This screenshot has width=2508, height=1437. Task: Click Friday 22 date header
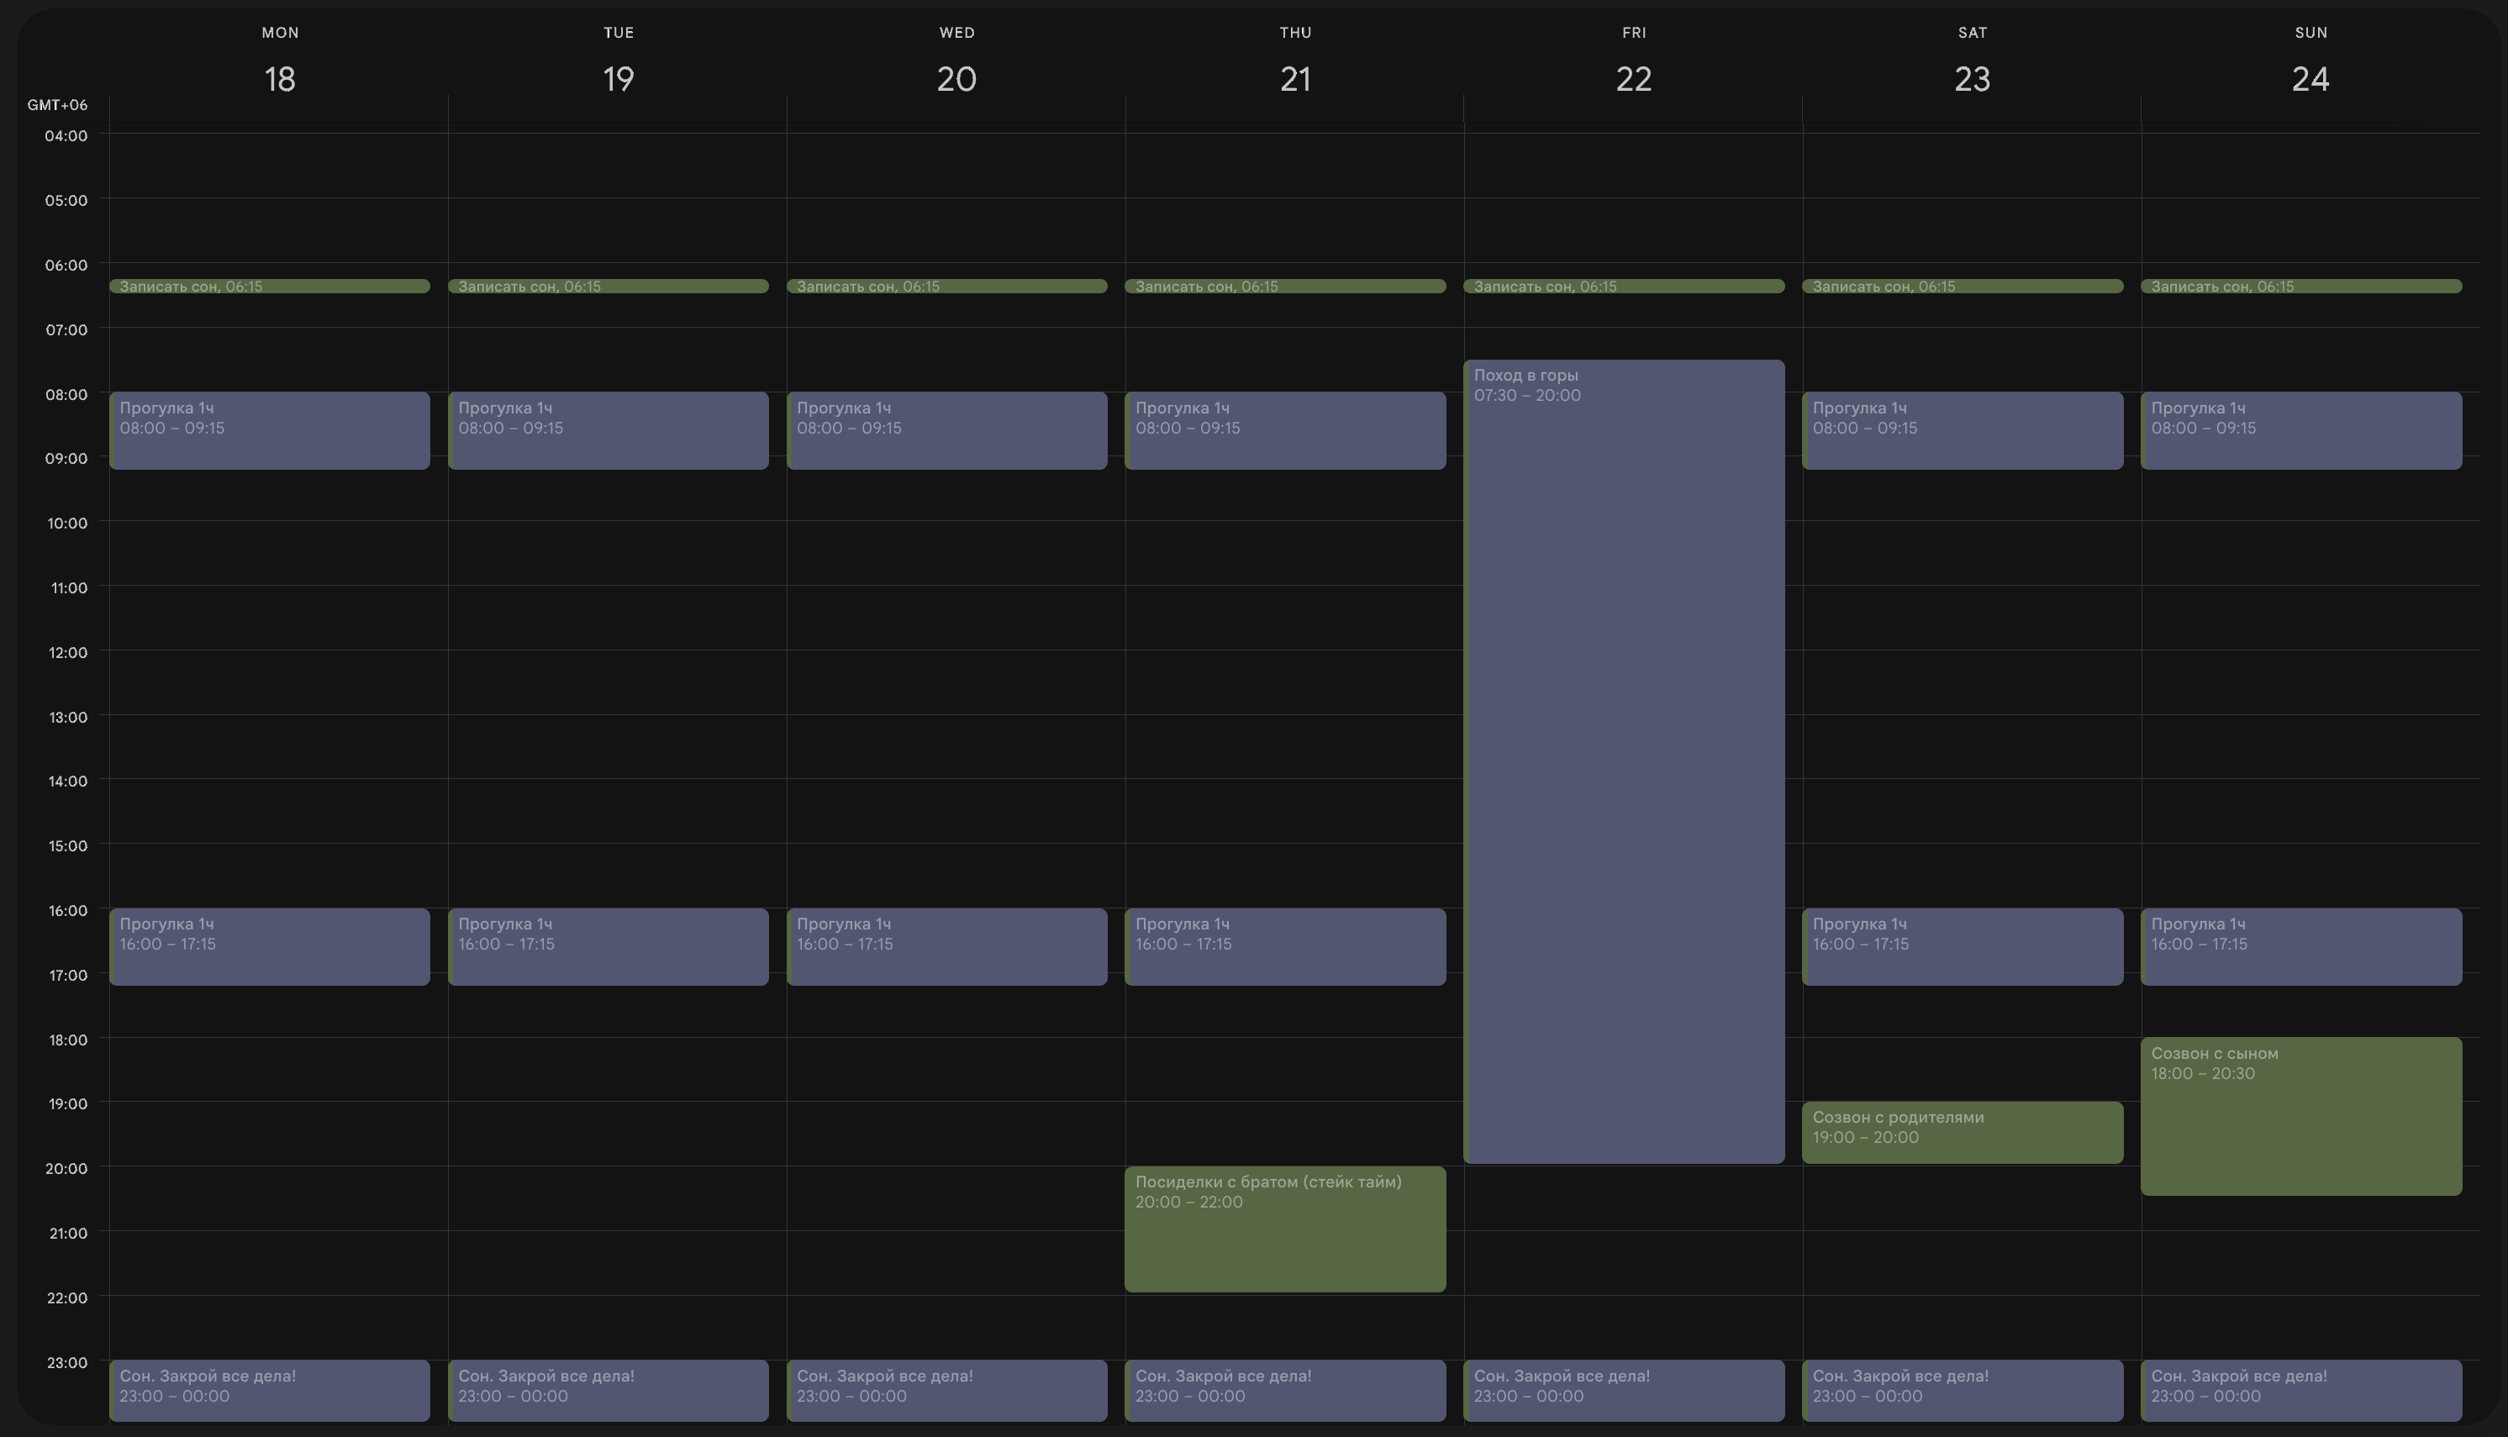[1634, 78]
